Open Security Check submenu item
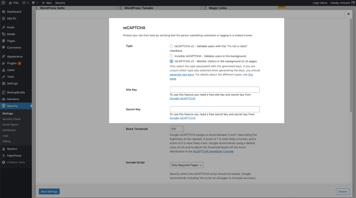 [11, 119]
